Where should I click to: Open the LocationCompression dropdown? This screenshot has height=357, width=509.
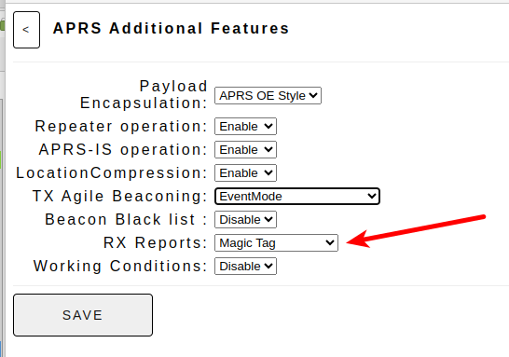(245, 173)
